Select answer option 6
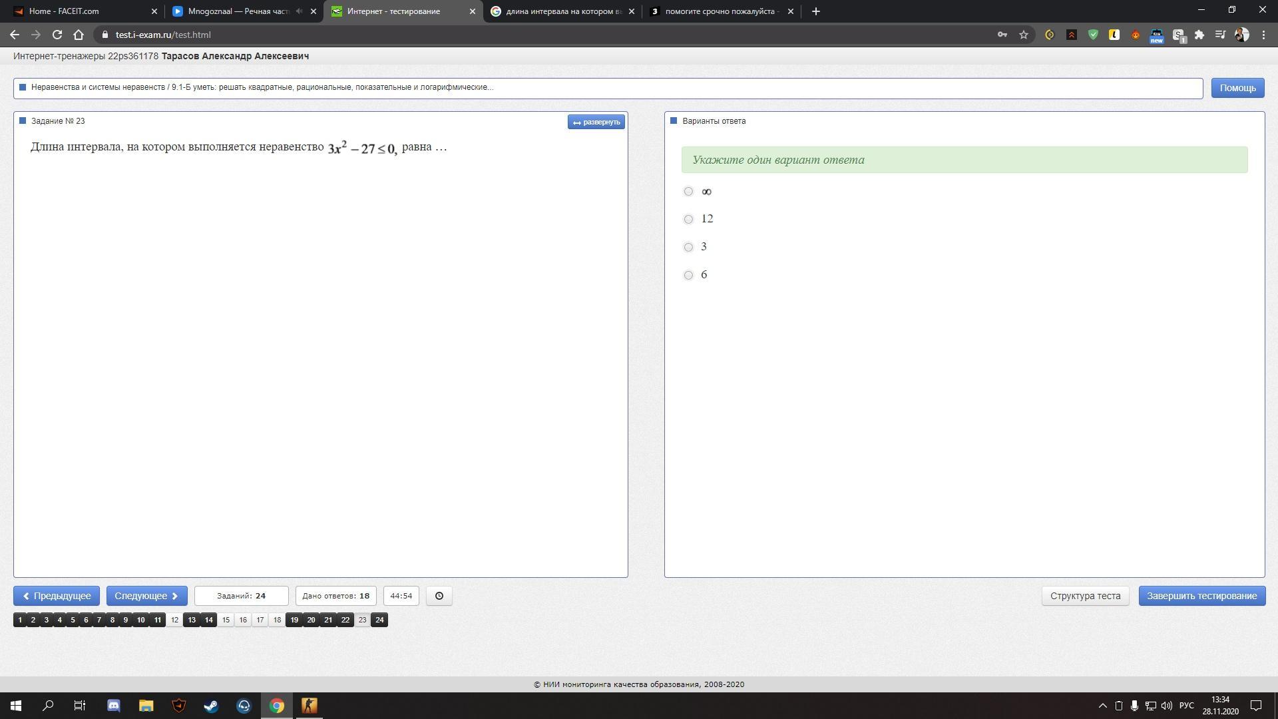This screenshot has height=719, width=1278. pos(688,275)
